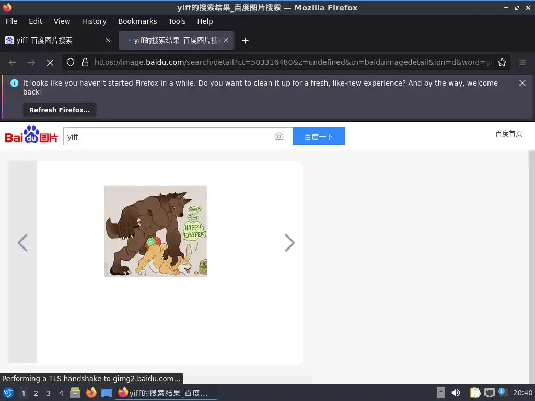Image resolution: width=535 pixels, height=401 pixels.
Task: Open the clipboard manager tray icon
Action: click(475, 393)
